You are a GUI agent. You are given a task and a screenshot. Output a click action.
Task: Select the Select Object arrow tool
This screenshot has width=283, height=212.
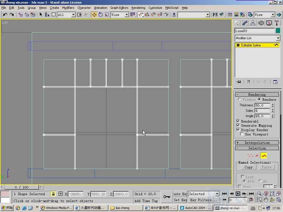41,14
